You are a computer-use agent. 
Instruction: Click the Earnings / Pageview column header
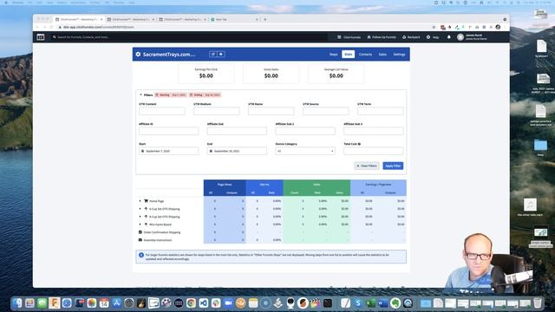coord(378,185)
